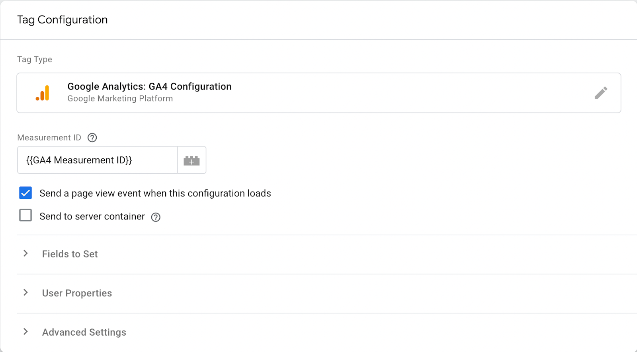Viewport: 637px width, 352px height.
Task: Click the User Properties section label
Action: (x=77, y=293)
